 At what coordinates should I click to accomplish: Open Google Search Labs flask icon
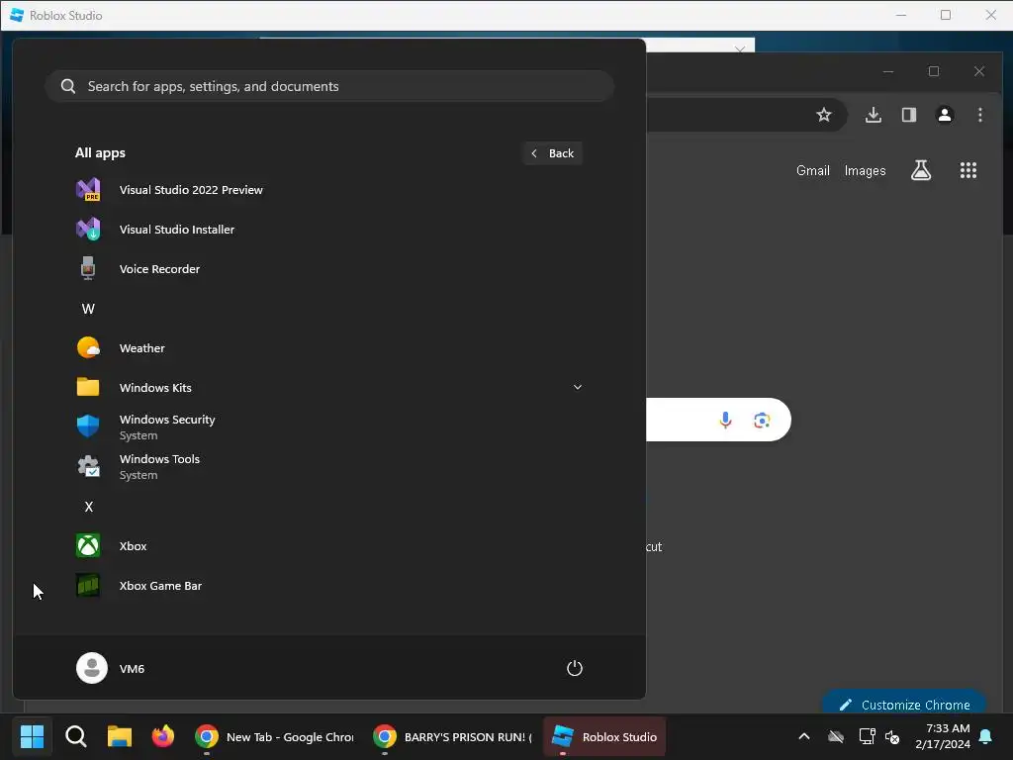tap(921, 170)
